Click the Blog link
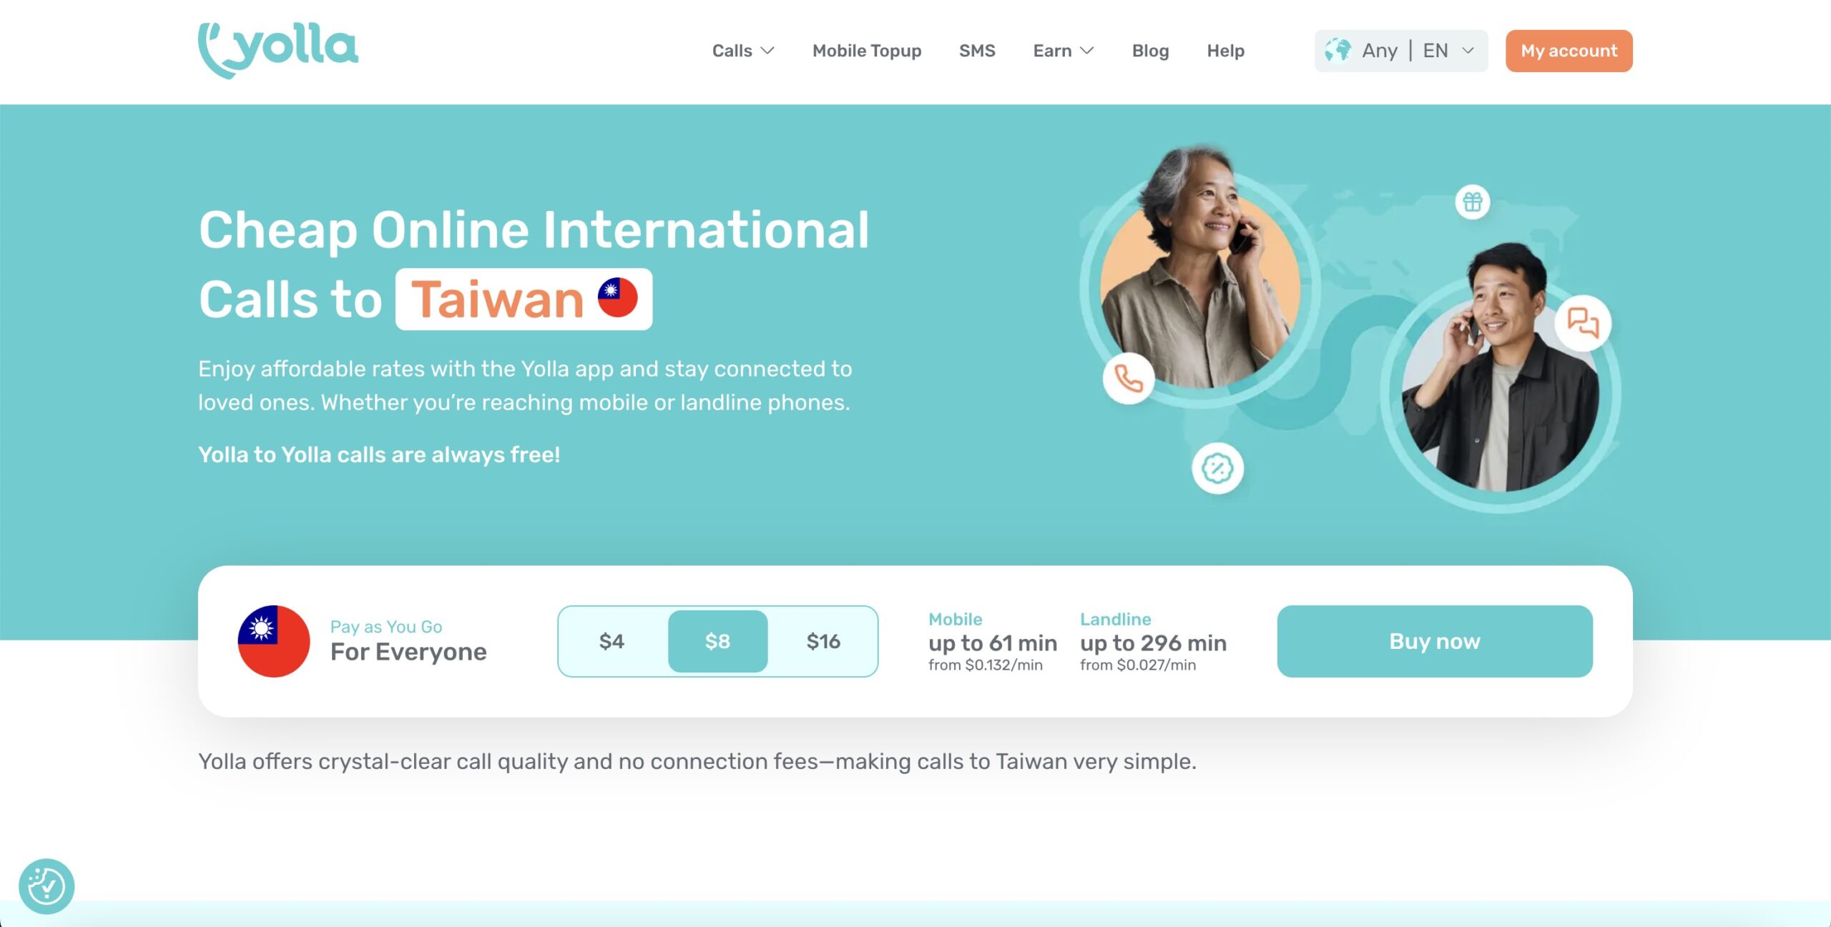Image resolution: width=1831 pixels, height=927 pixels. click(1150, 51)
